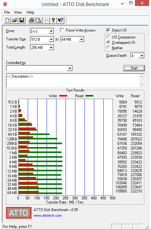Screen dimensions: 151x230
Task: Click the 1 MB row label
Action: tap(13, 153)
